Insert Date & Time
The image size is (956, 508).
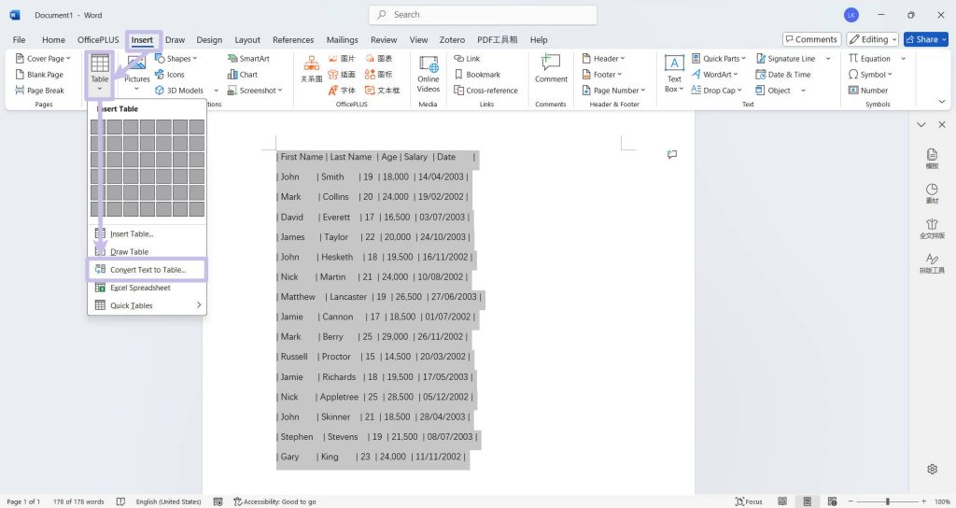tap(783, 75)
